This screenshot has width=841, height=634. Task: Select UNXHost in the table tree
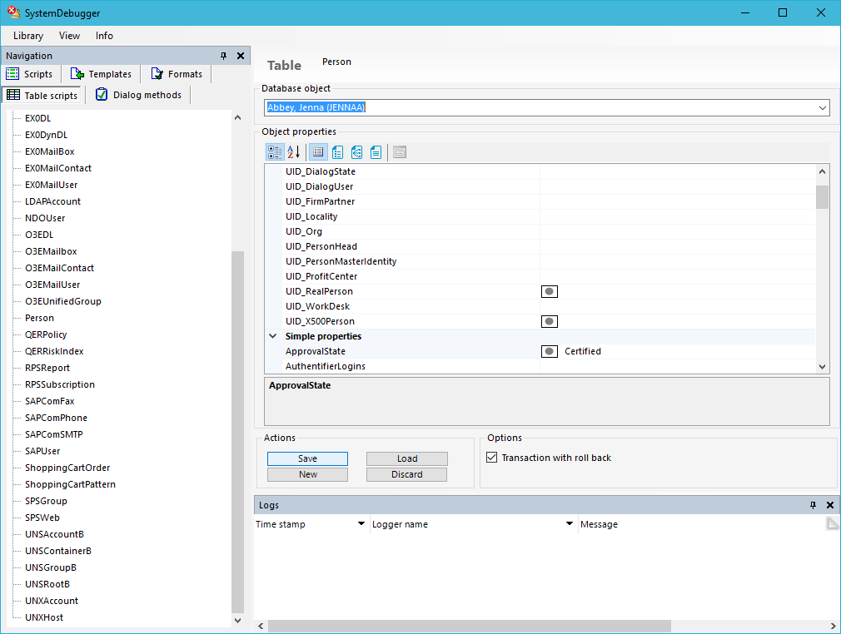(x=44, y=617)
